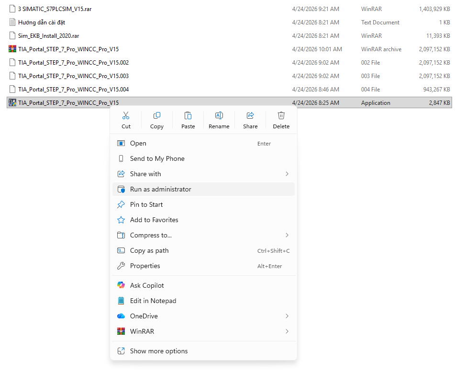Expand the Compress to submenu

pos(287,235)
